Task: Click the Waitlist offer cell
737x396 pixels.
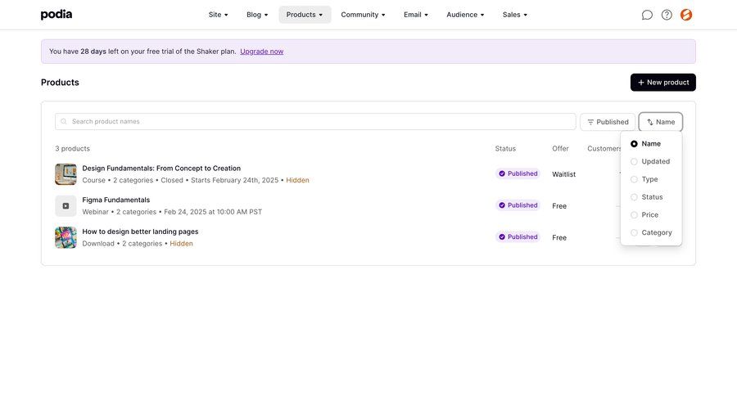Action: (563, 174)
